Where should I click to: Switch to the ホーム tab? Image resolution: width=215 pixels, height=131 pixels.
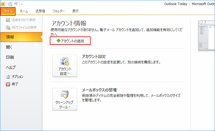pos(24,11)
